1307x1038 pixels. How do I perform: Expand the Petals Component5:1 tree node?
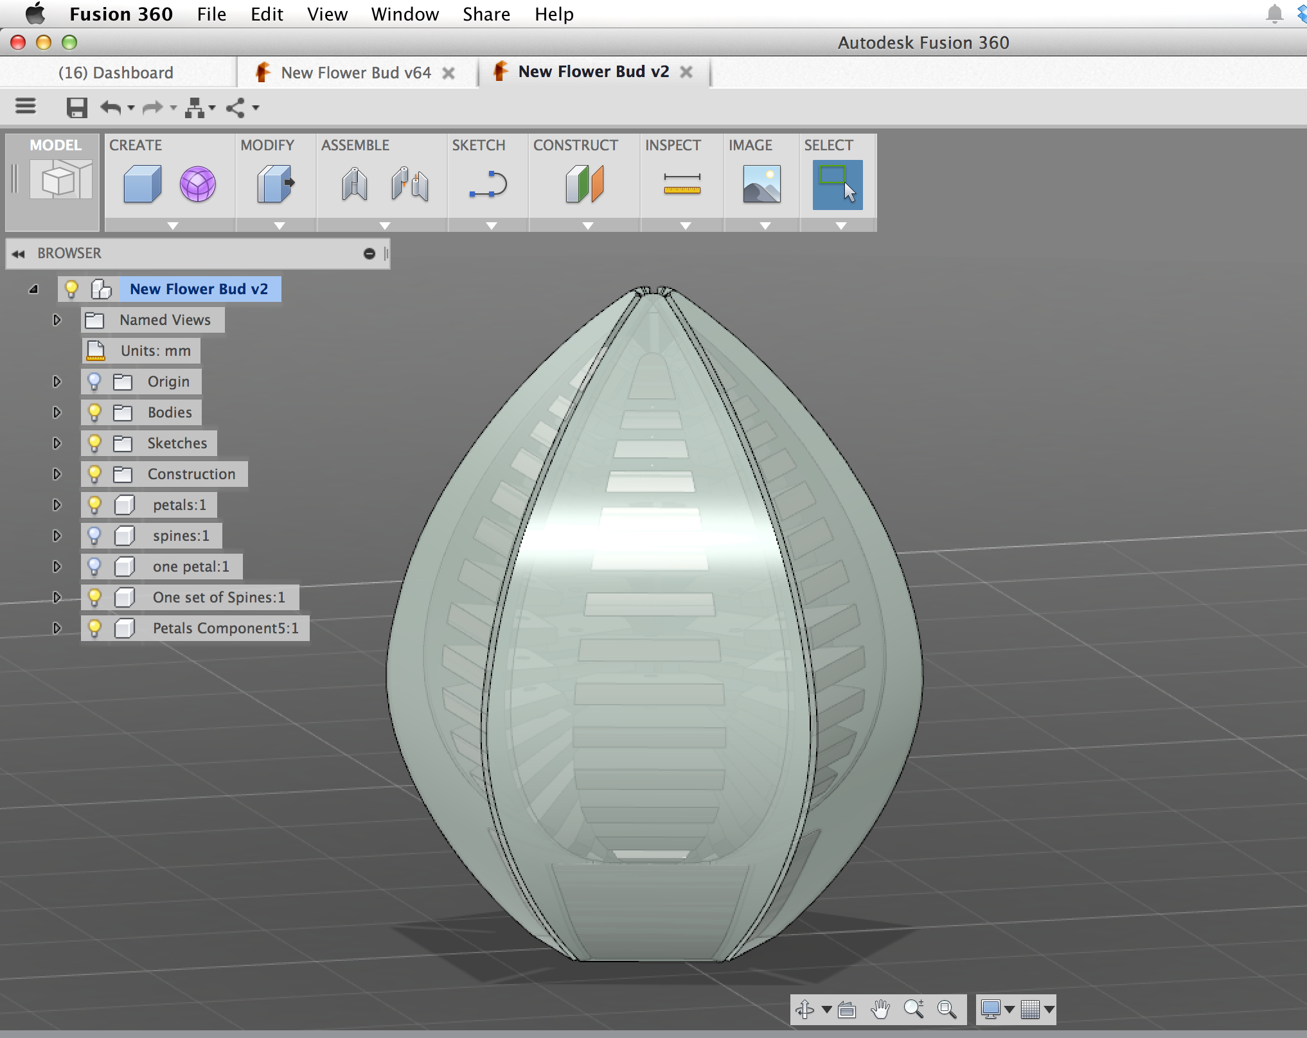point(57,628)
